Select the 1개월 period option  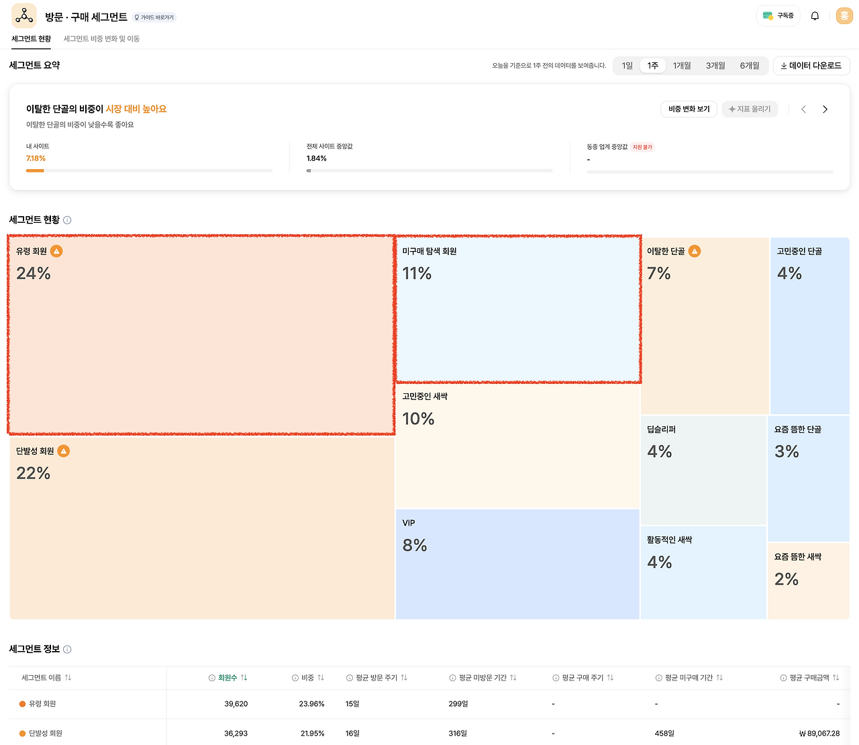[x=682, y=66]
